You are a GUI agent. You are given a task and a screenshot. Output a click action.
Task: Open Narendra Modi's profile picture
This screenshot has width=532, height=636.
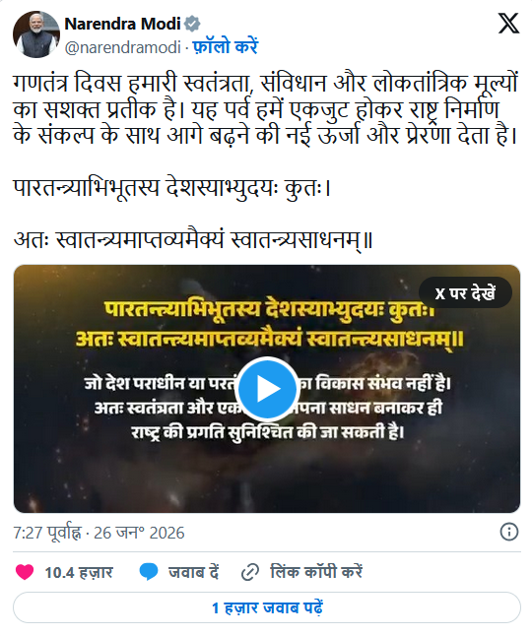pos(36,34)
